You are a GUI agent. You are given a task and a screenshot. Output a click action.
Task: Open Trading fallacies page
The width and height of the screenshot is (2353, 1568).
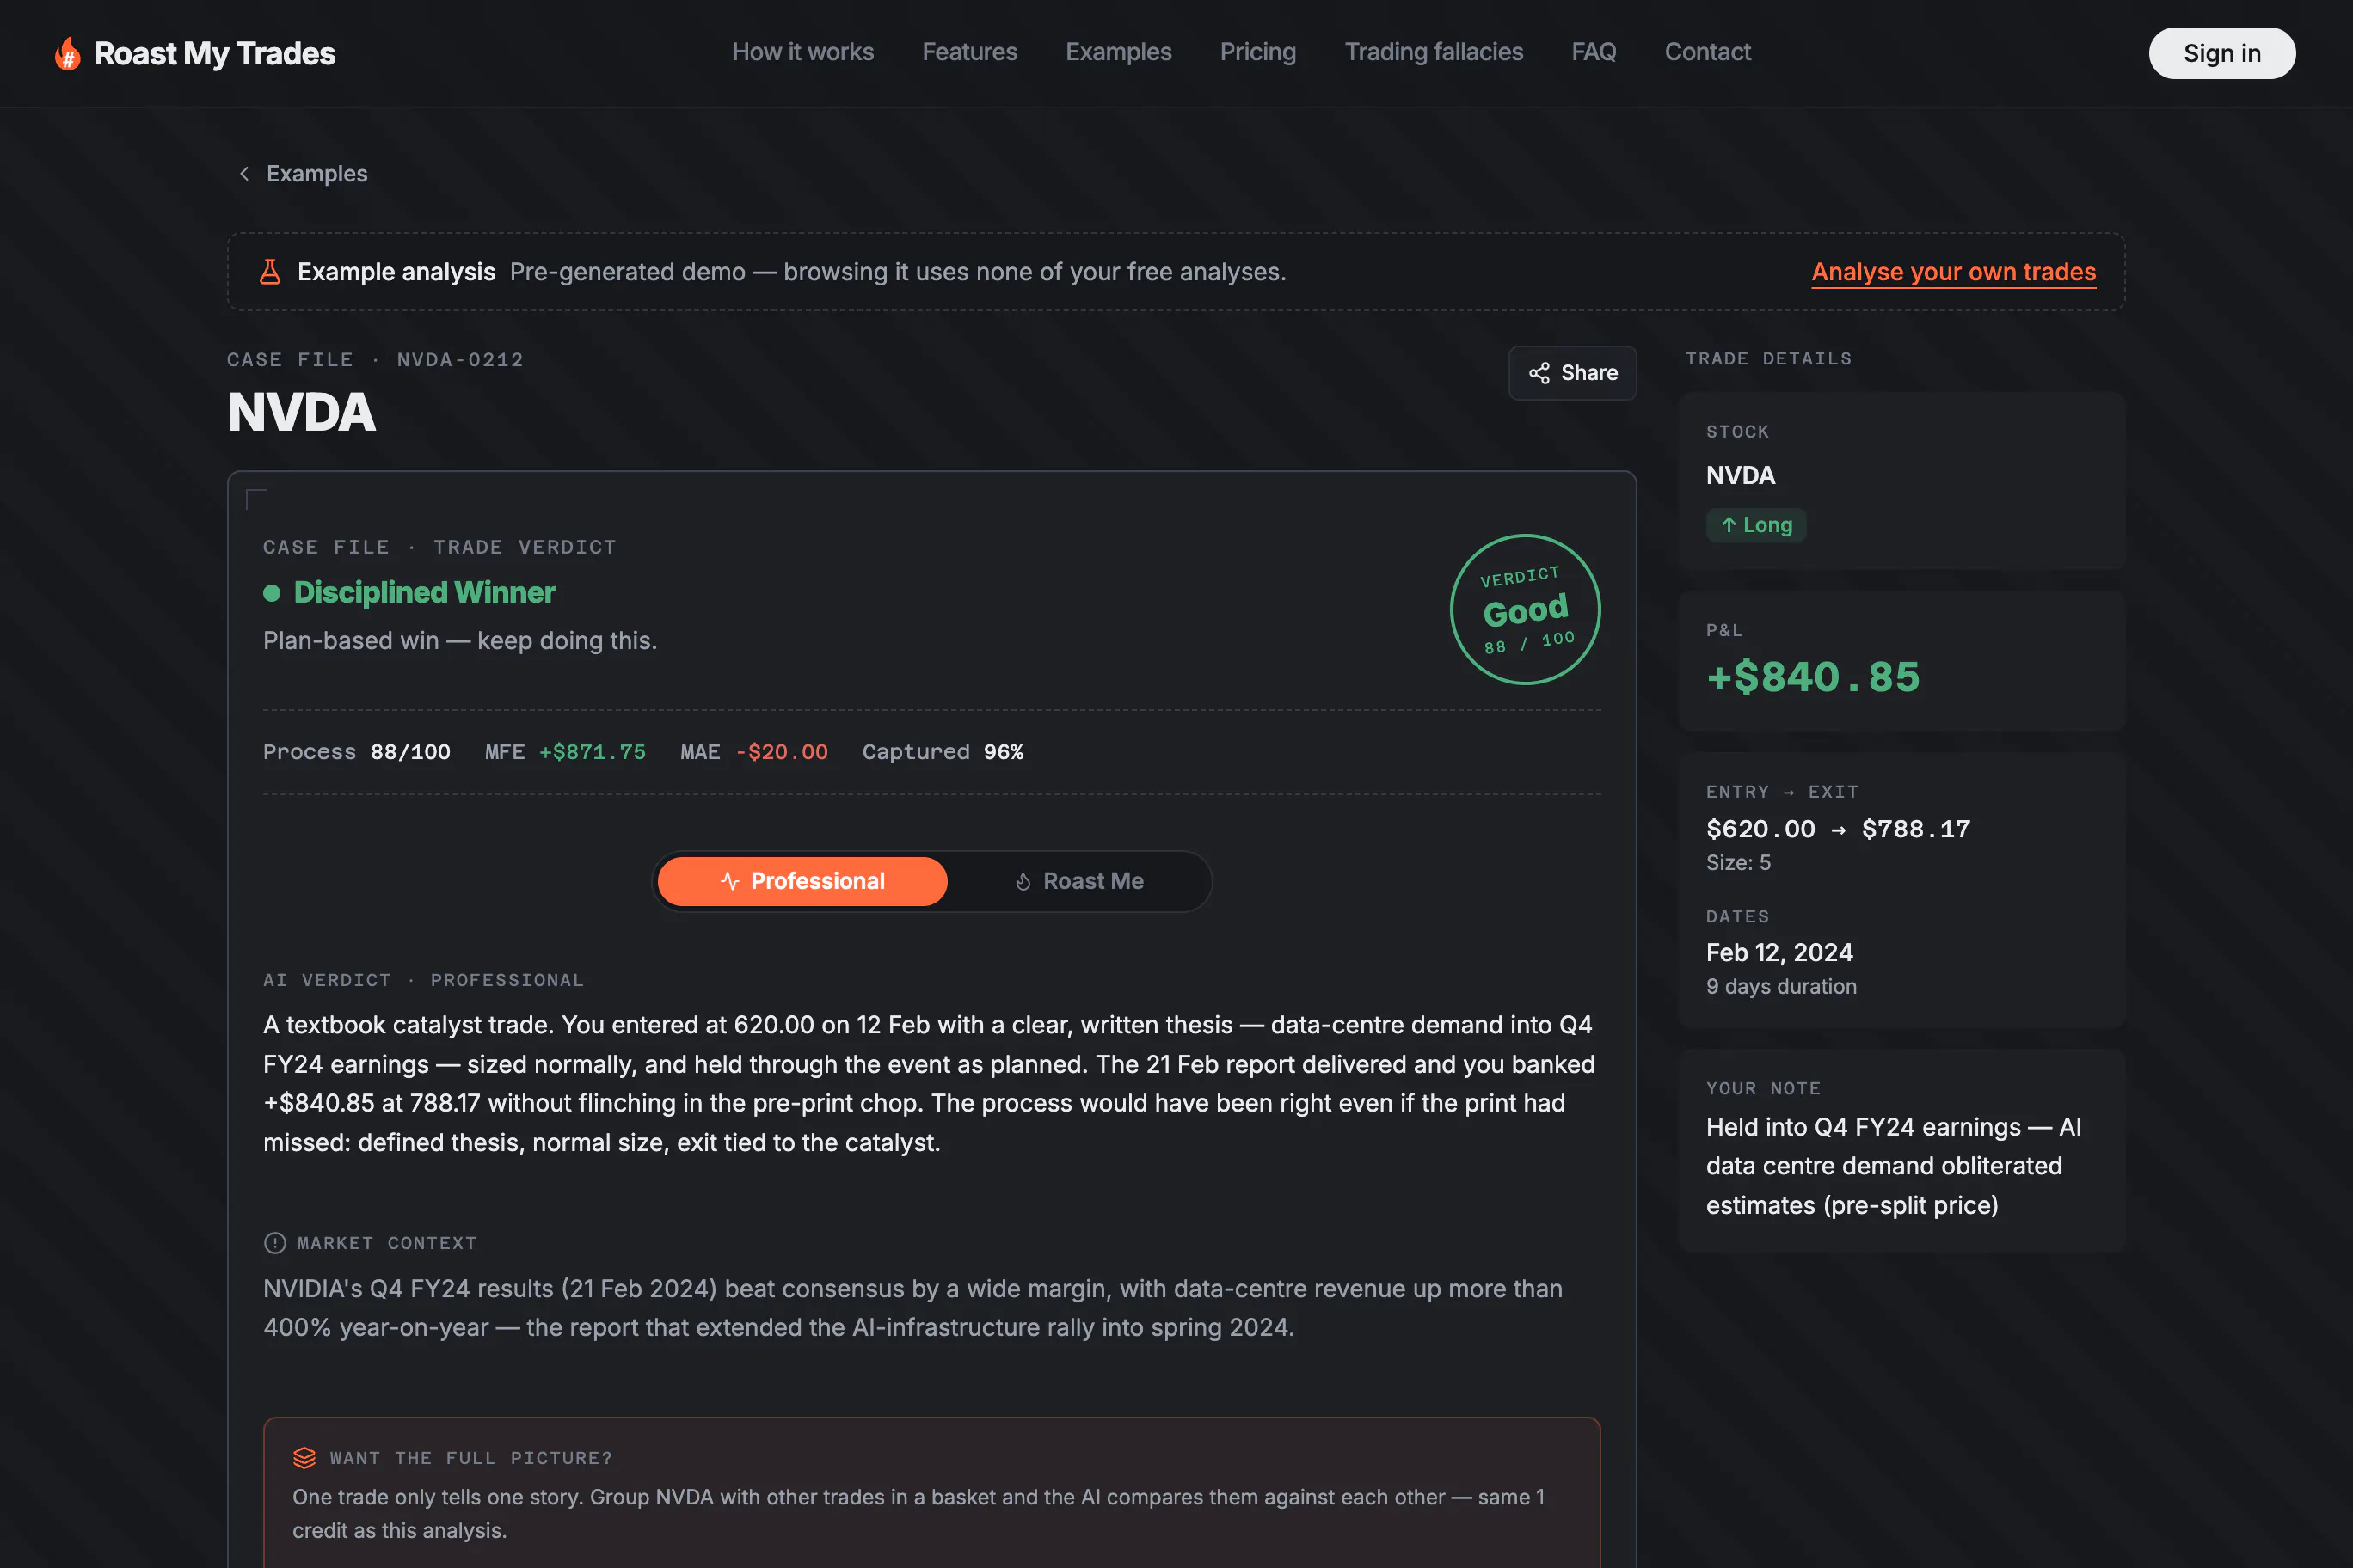pyautogui.click(x=1433, y=52)
